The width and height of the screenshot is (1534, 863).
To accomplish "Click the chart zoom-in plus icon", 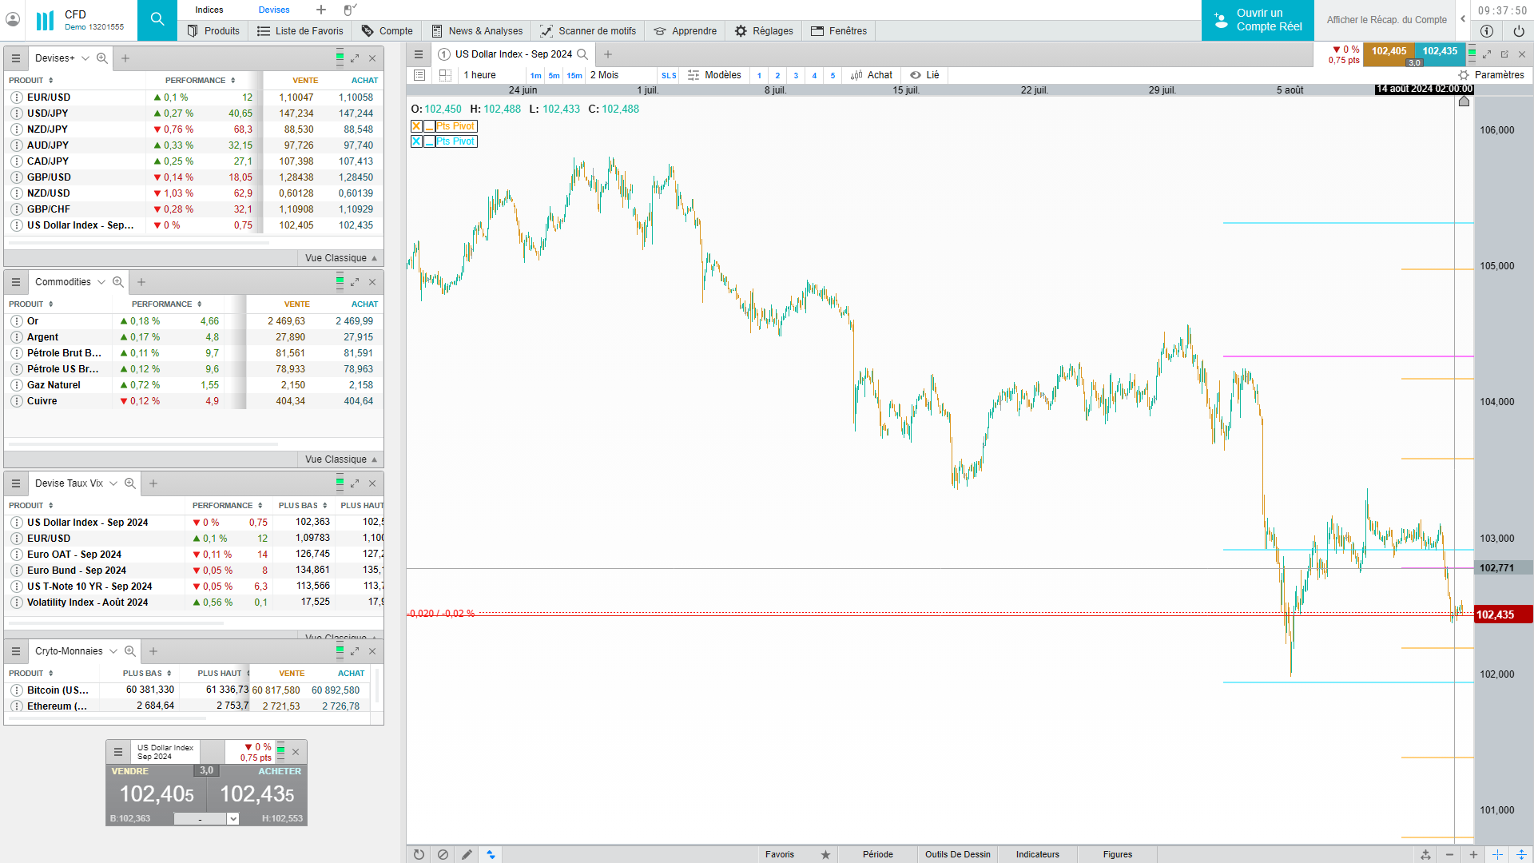I will tap(1473, 854).
